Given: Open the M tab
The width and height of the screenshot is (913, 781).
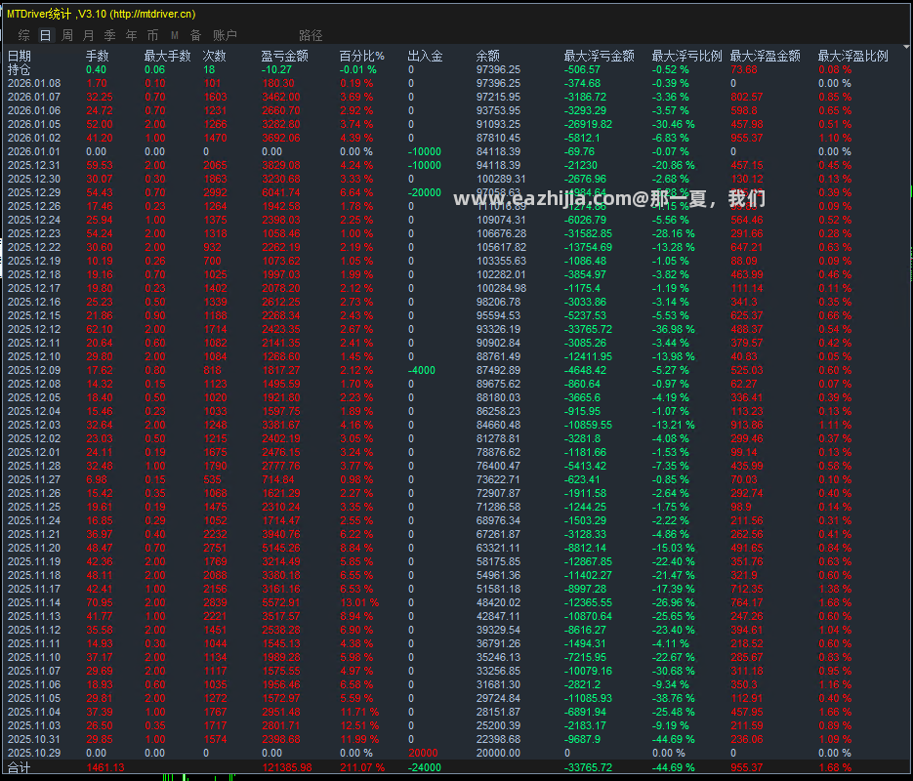Looking at the screenshot, I should tap(174, 35).
